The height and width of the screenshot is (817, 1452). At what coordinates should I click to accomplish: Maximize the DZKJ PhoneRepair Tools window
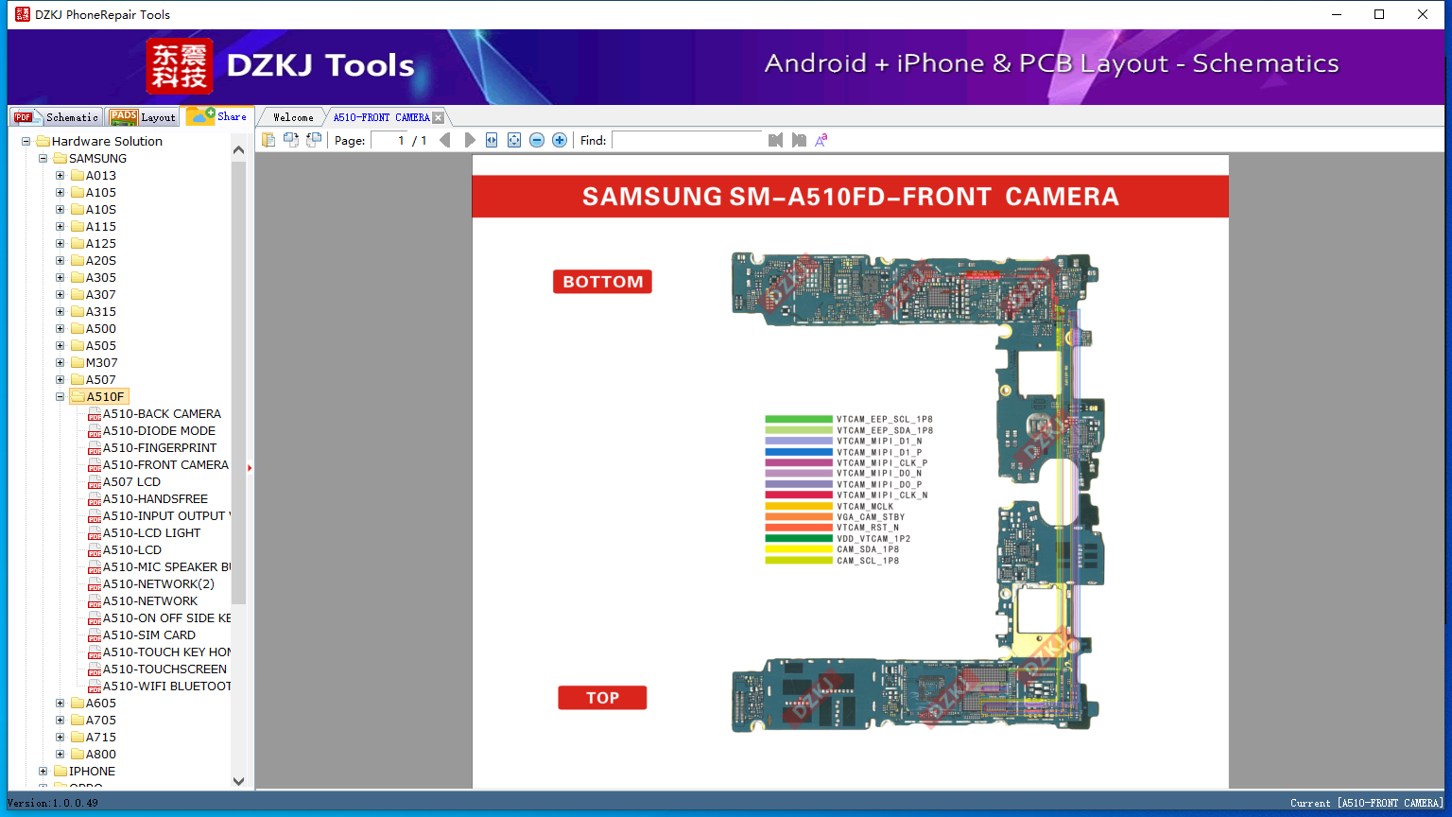[x=1379, y=14]
